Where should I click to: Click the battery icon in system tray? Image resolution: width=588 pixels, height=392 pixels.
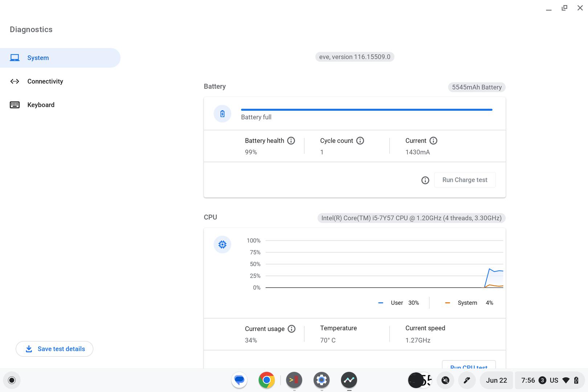(x=576, y=380)
